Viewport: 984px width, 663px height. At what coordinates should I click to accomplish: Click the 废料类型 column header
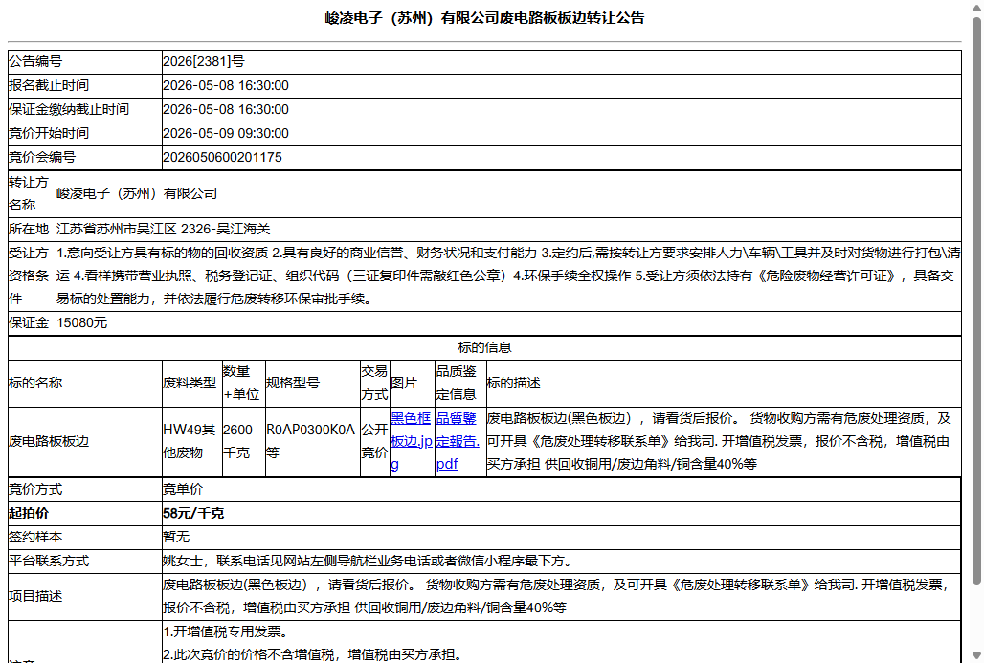pyautogui.click(x=190, y=384)
